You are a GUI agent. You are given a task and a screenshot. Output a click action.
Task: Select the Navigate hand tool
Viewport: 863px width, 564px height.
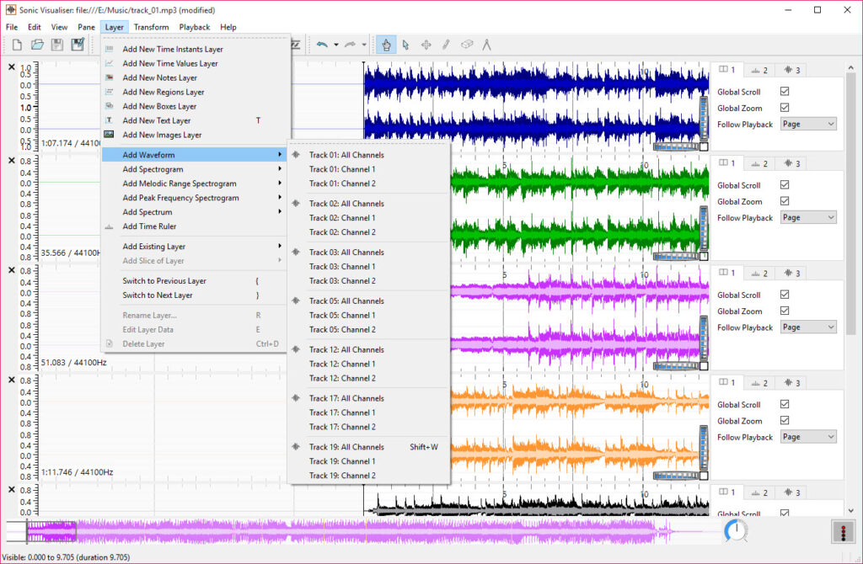[386, 45]
